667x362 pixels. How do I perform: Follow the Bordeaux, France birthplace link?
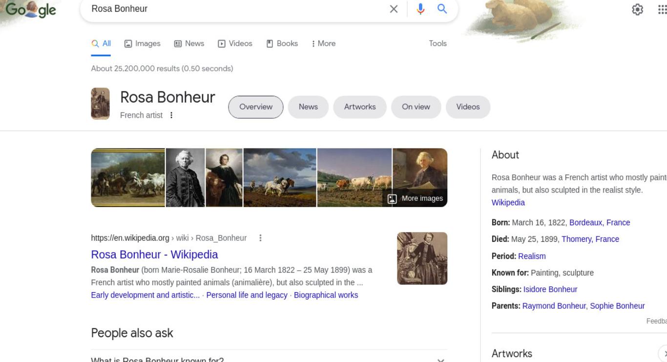(x=600, y=222)
